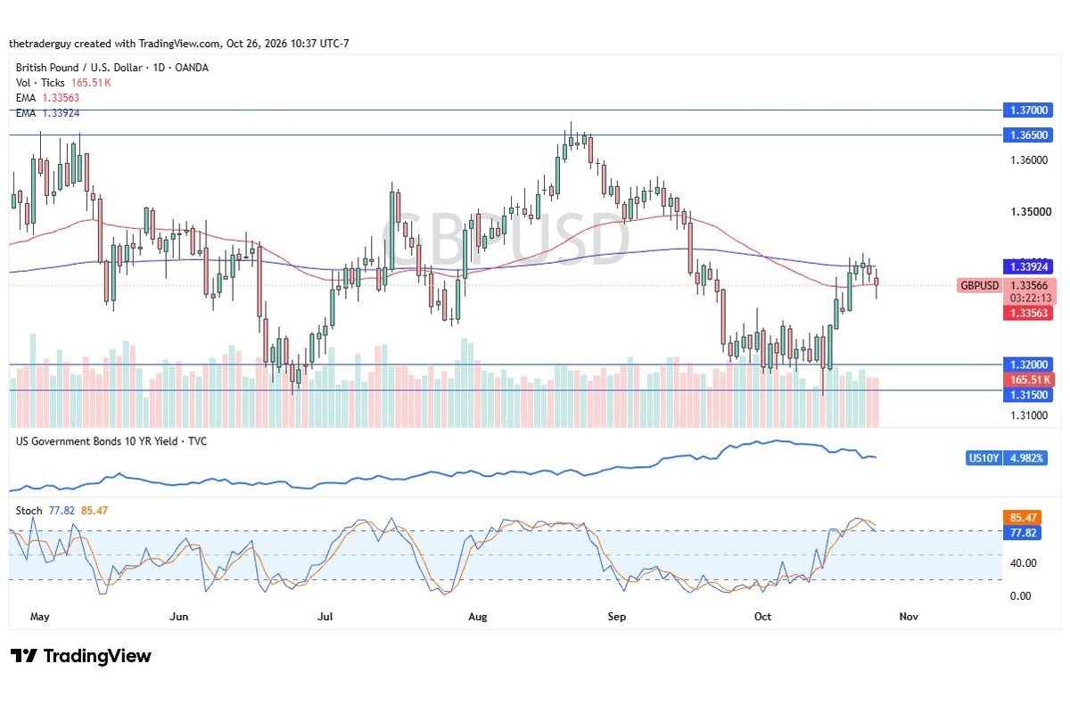
Task: Click the 1.31000 price scale value
Action: coord(1030,414)
